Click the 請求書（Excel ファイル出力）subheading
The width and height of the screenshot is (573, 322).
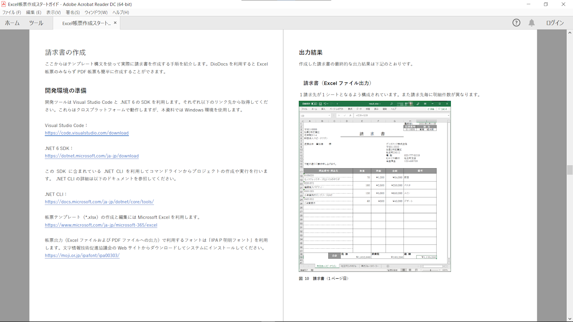(x=338, y=83)
